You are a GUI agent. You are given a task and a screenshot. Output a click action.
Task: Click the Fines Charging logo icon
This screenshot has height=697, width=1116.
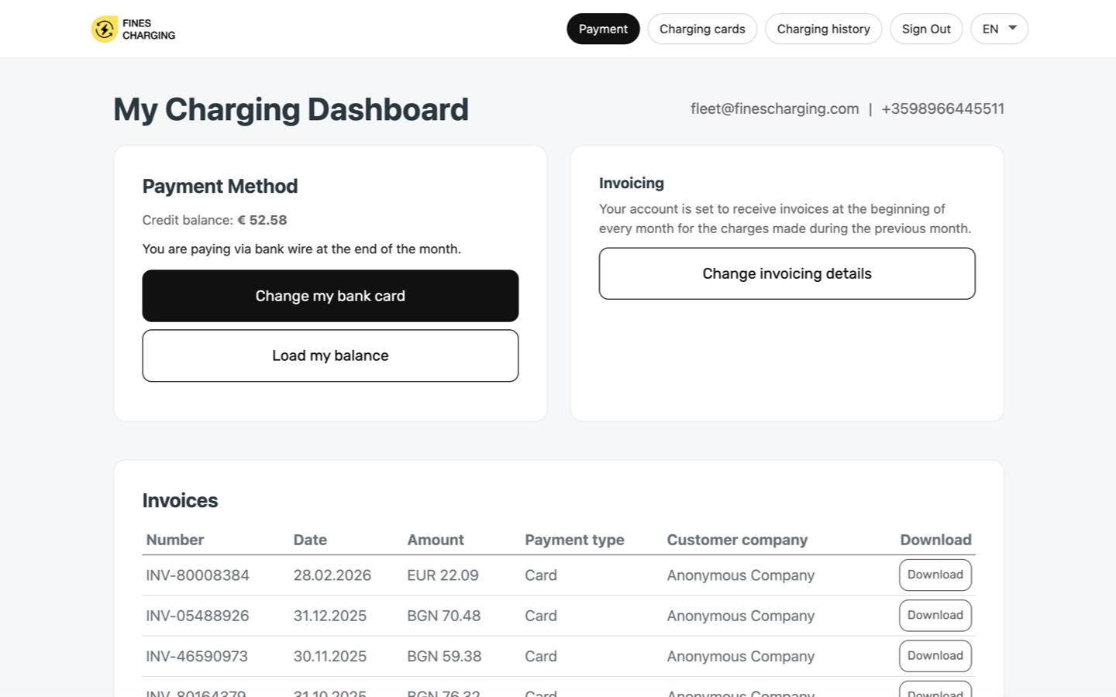(105, 29)
